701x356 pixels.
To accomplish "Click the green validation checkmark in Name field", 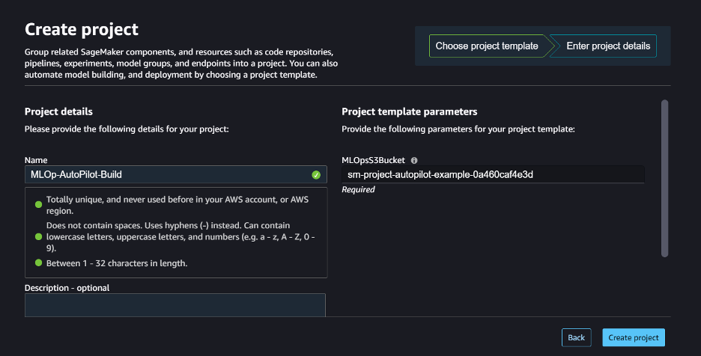I will pos(316,175).
